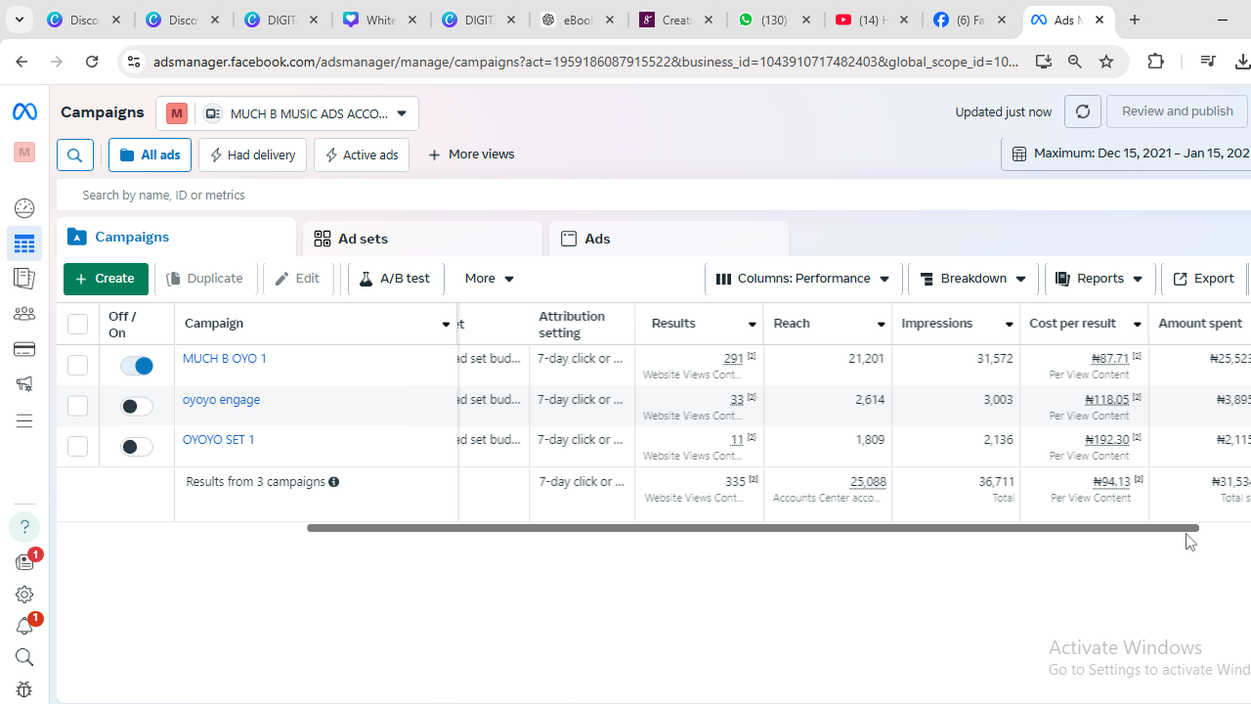Click the magnifier icon at sidebar bottom
The height and width of the screenshot is (704, 1251).
24,657
